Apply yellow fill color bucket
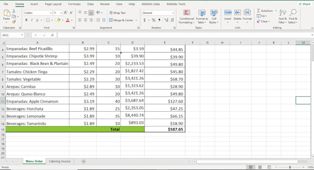This screenshot has height=170, width=314. point(59,20)
